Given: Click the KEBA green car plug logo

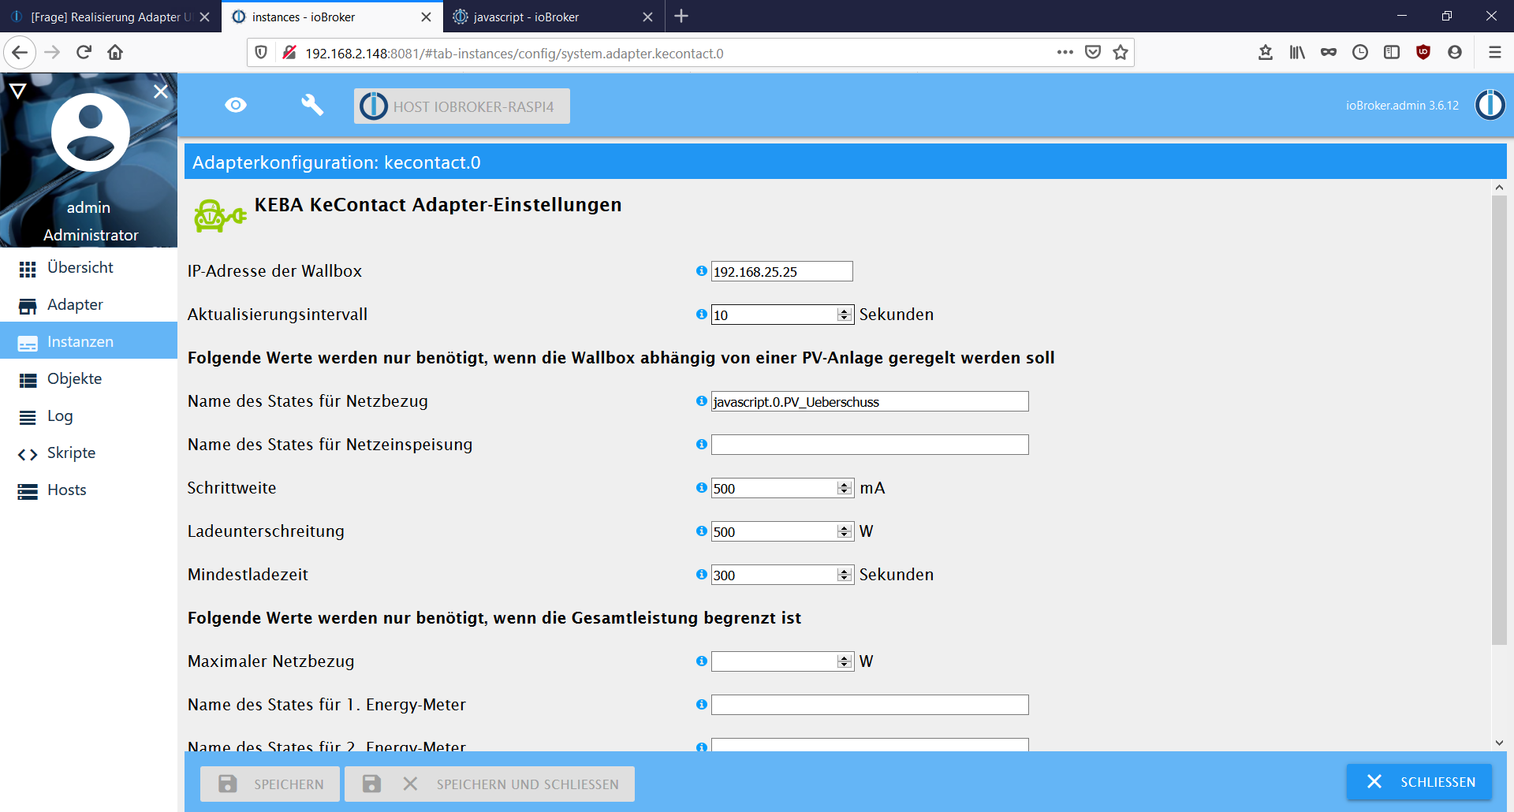Looking at the screenshot, I should [220, 215].
